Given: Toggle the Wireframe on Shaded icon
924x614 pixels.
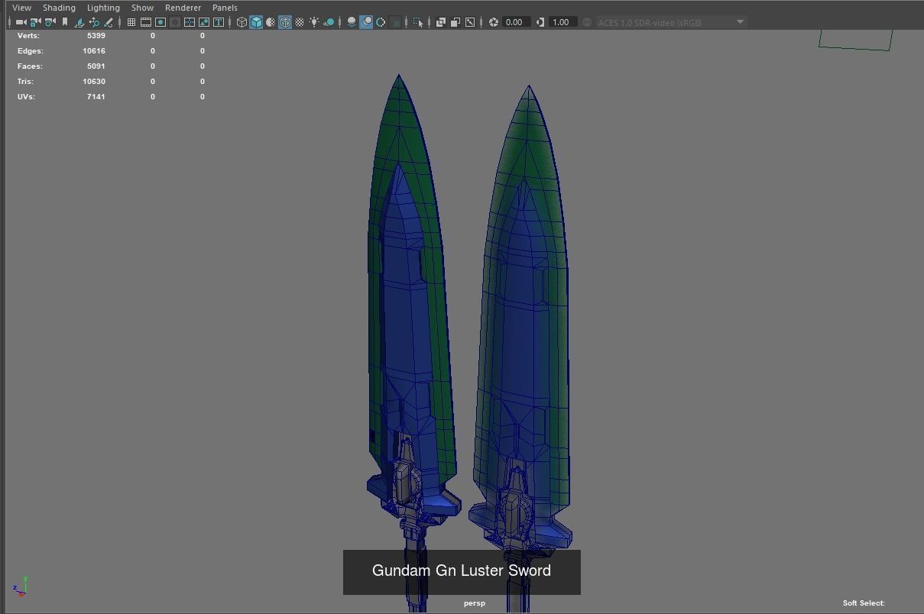Looking at the screenshot, I should [285, 22].
